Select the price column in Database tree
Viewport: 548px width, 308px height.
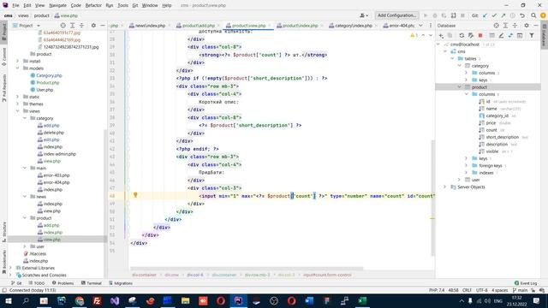point(491,122)
